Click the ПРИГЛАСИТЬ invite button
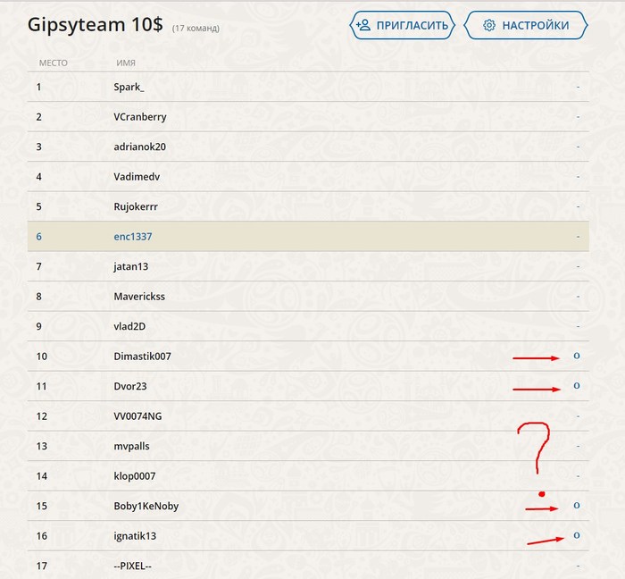625x579 pixels. [403, 25]
